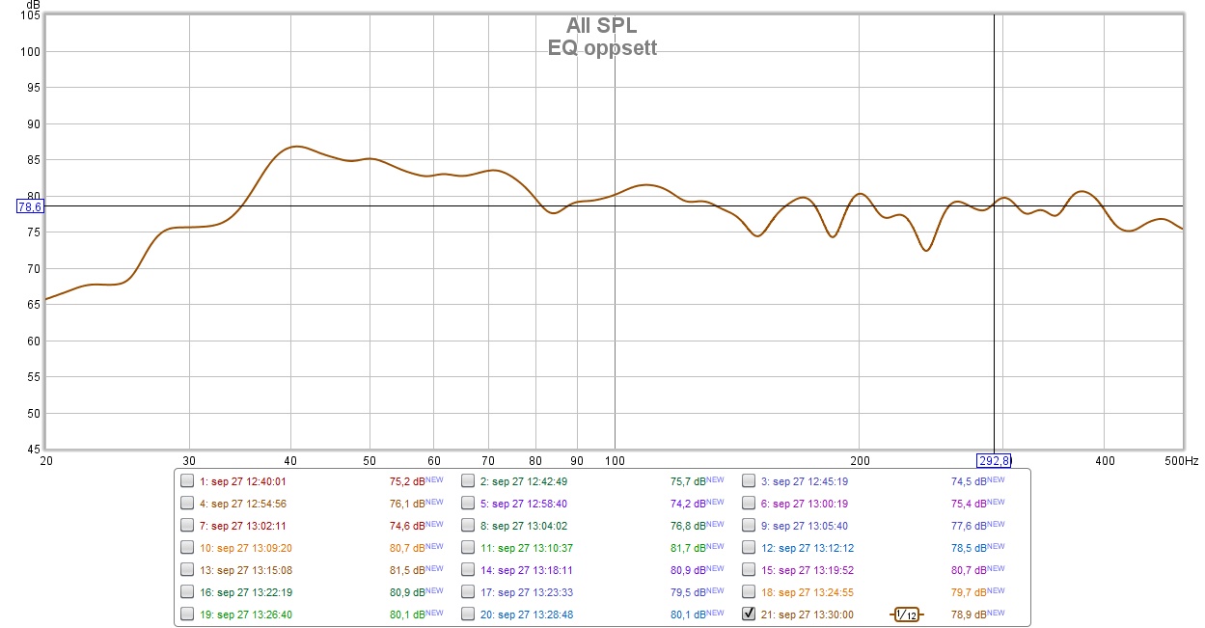Click label text "17: sep 27 13:23:33"

pyautogui.click(x=527, y=592)
